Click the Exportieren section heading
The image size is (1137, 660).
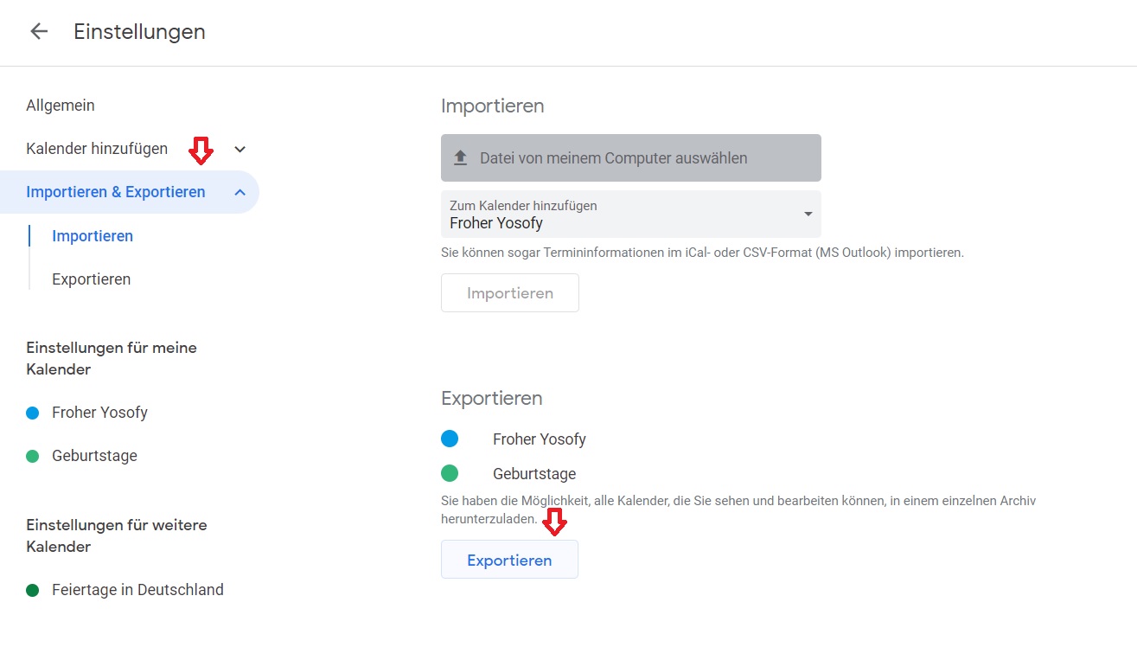point(492,399)
